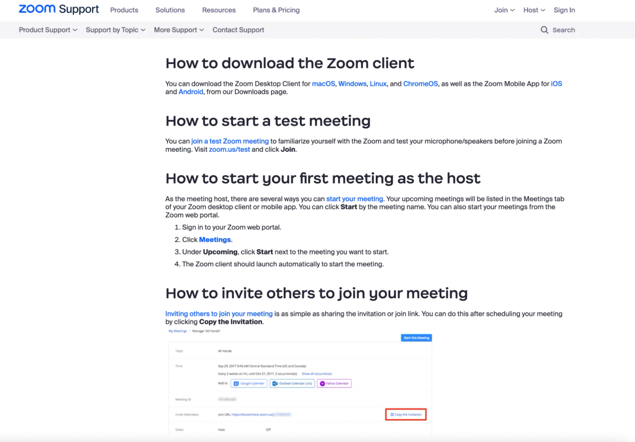Screen dimensions: 635x442
Task: Open the macOS download link
Action: (x=323, y=84)
